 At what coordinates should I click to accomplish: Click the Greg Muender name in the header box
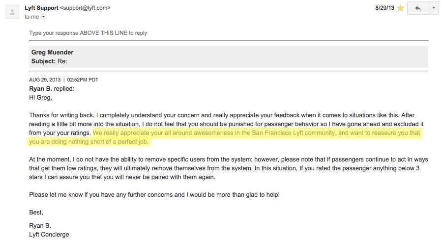tap(52, 52)
